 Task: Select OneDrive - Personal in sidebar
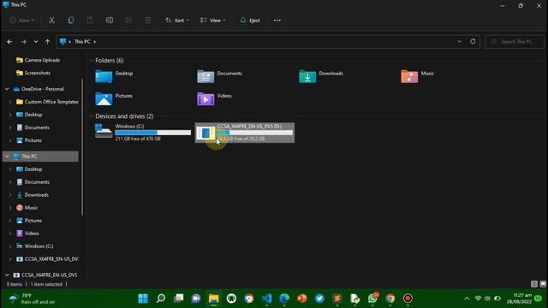[x=39, y=89]
